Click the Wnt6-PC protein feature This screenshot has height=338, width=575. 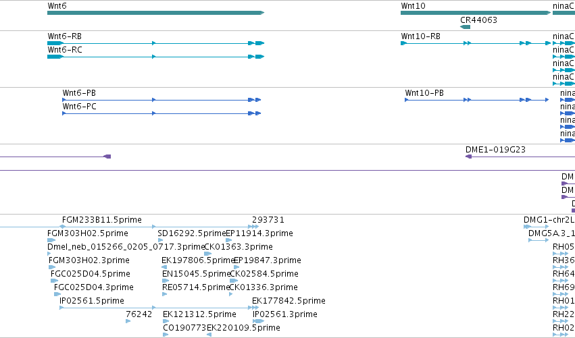(161, 113)
